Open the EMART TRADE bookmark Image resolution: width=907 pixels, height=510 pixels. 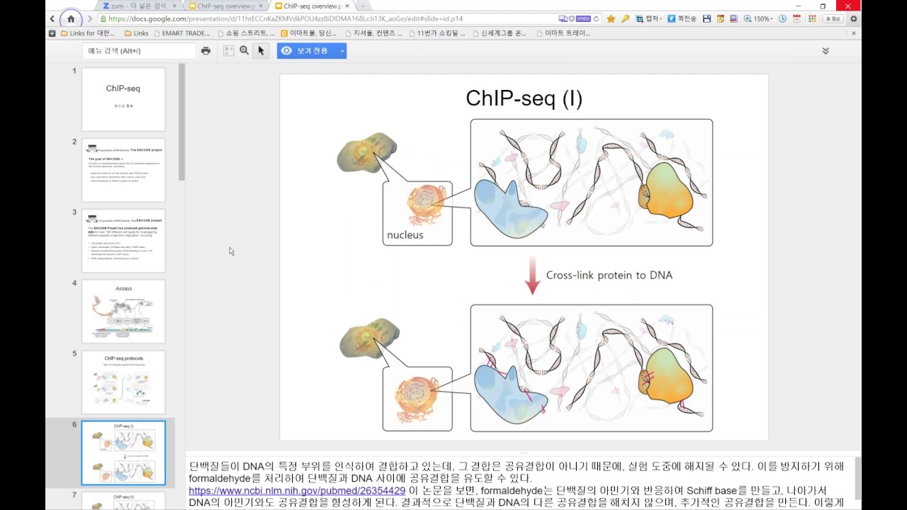coord(182,33)
